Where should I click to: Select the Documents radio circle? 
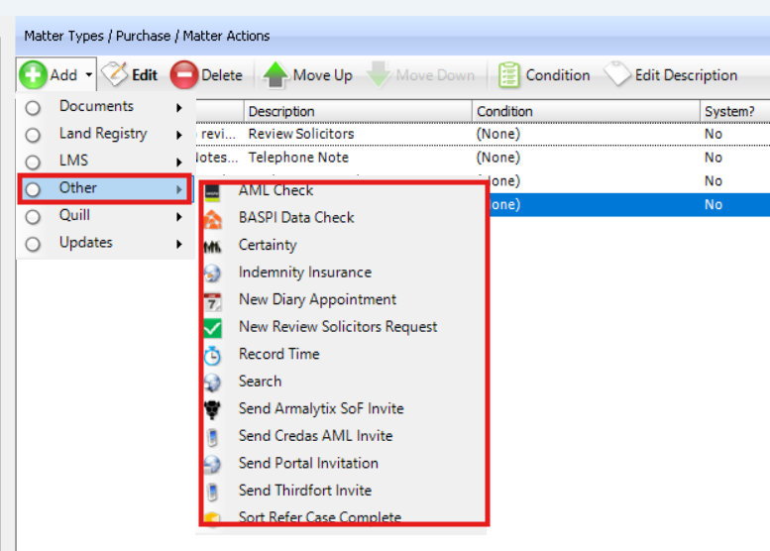[x=33, y=108]
